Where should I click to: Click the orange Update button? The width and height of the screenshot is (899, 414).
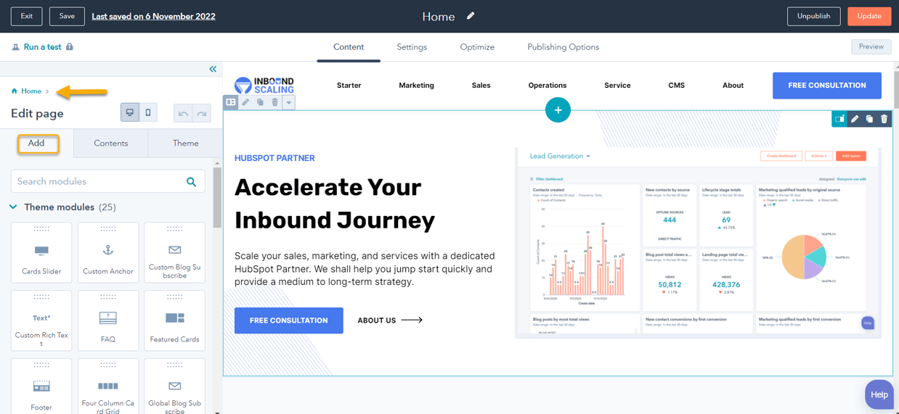coord(869,16)
